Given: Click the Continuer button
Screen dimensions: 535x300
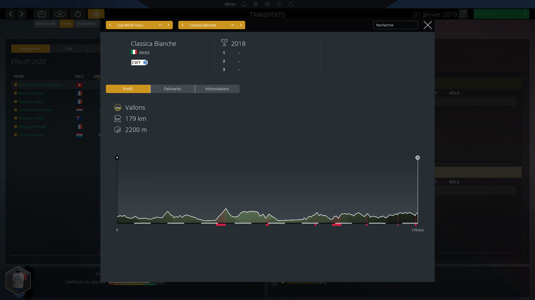Looking at the screenshot, I should [x=501, y=14].
